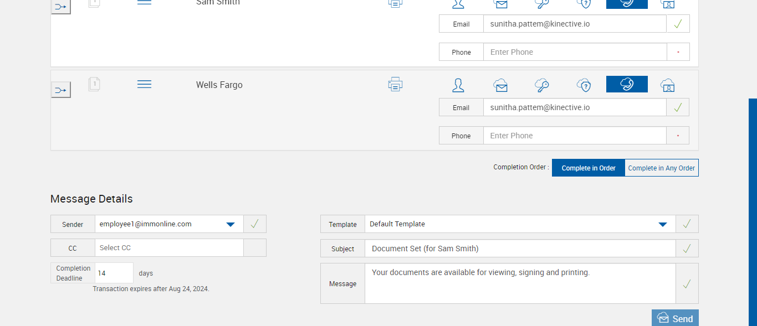Click the print icon in Wells Fargo row
This screenshot has height=326, width=757.
click(395, 85)
